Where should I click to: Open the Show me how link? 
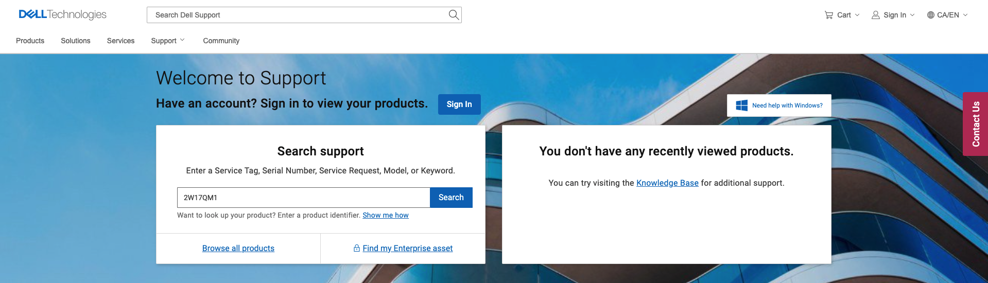pyautogui.click(x=386, y=215)
